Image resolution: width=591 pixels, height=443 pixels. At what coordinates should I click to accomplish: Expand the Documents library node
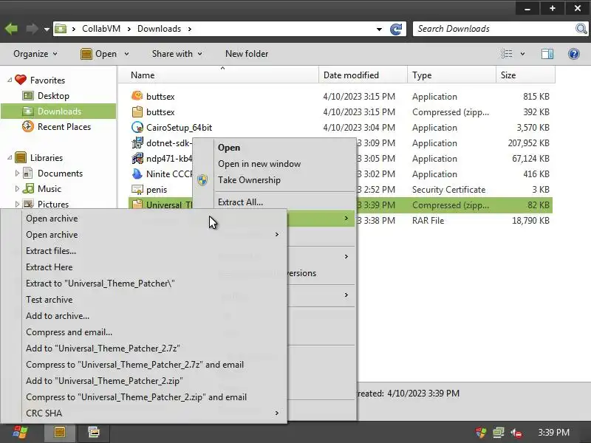tap(17, 174)
